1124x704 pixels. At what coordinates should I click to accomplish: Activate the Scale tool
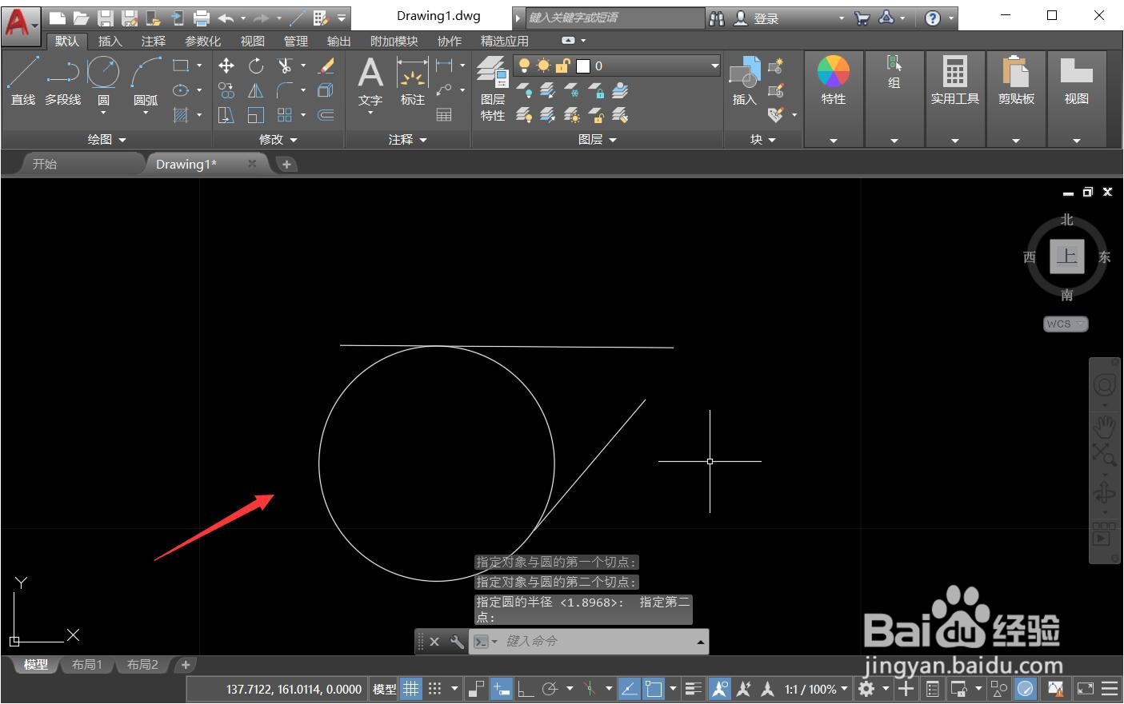pos(256,115)
